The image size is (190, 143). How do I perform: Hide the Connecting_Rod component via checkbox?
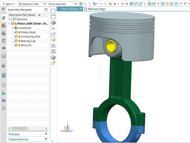pyautogui.click(x=16, y=36)
